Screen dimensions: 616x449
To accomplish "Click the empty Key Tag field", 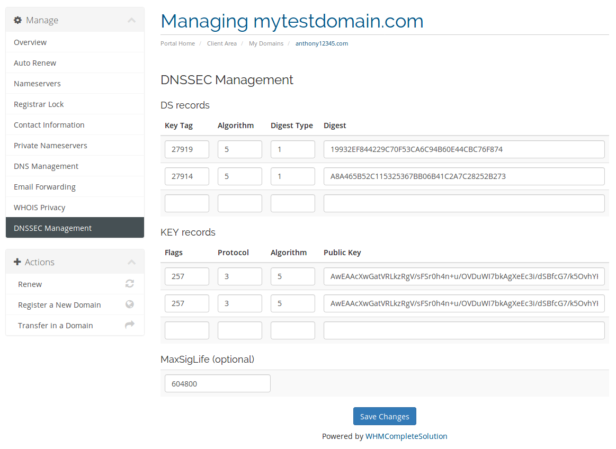I will [186, 203].
